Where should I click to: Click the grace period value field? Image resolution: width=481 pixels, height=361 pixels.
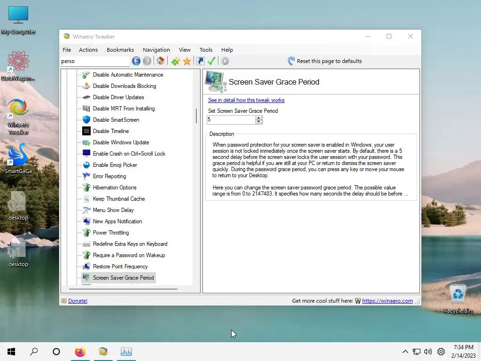[231, 120]
